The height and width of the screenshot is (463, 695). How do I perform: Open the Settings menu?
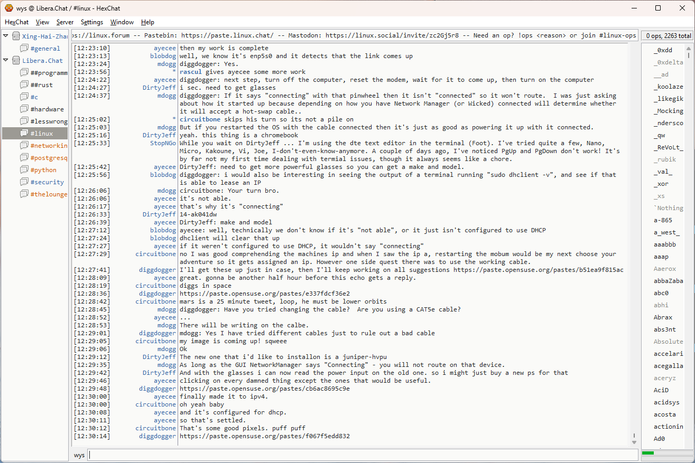92,22
